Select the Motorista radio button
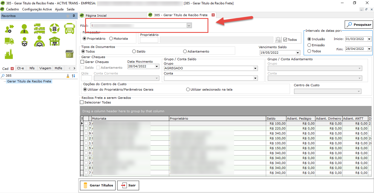Screen dimensions: 374x193 [x=111, y=39]
